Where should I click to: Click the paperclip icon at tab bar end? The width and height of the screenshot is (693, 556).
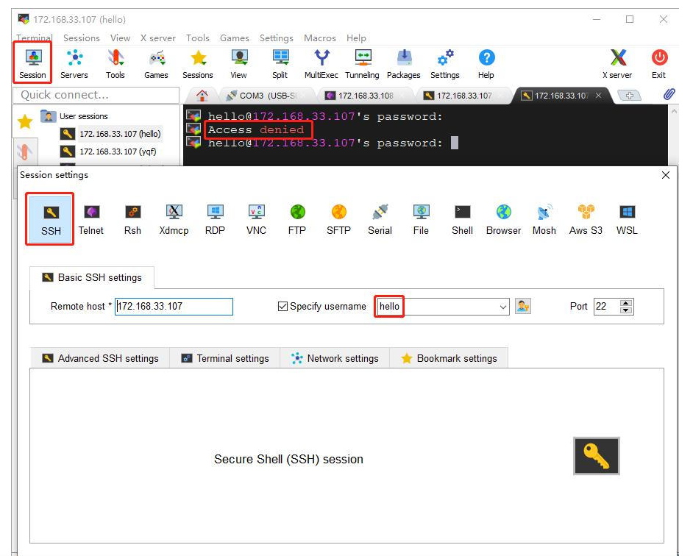(669, 94)
